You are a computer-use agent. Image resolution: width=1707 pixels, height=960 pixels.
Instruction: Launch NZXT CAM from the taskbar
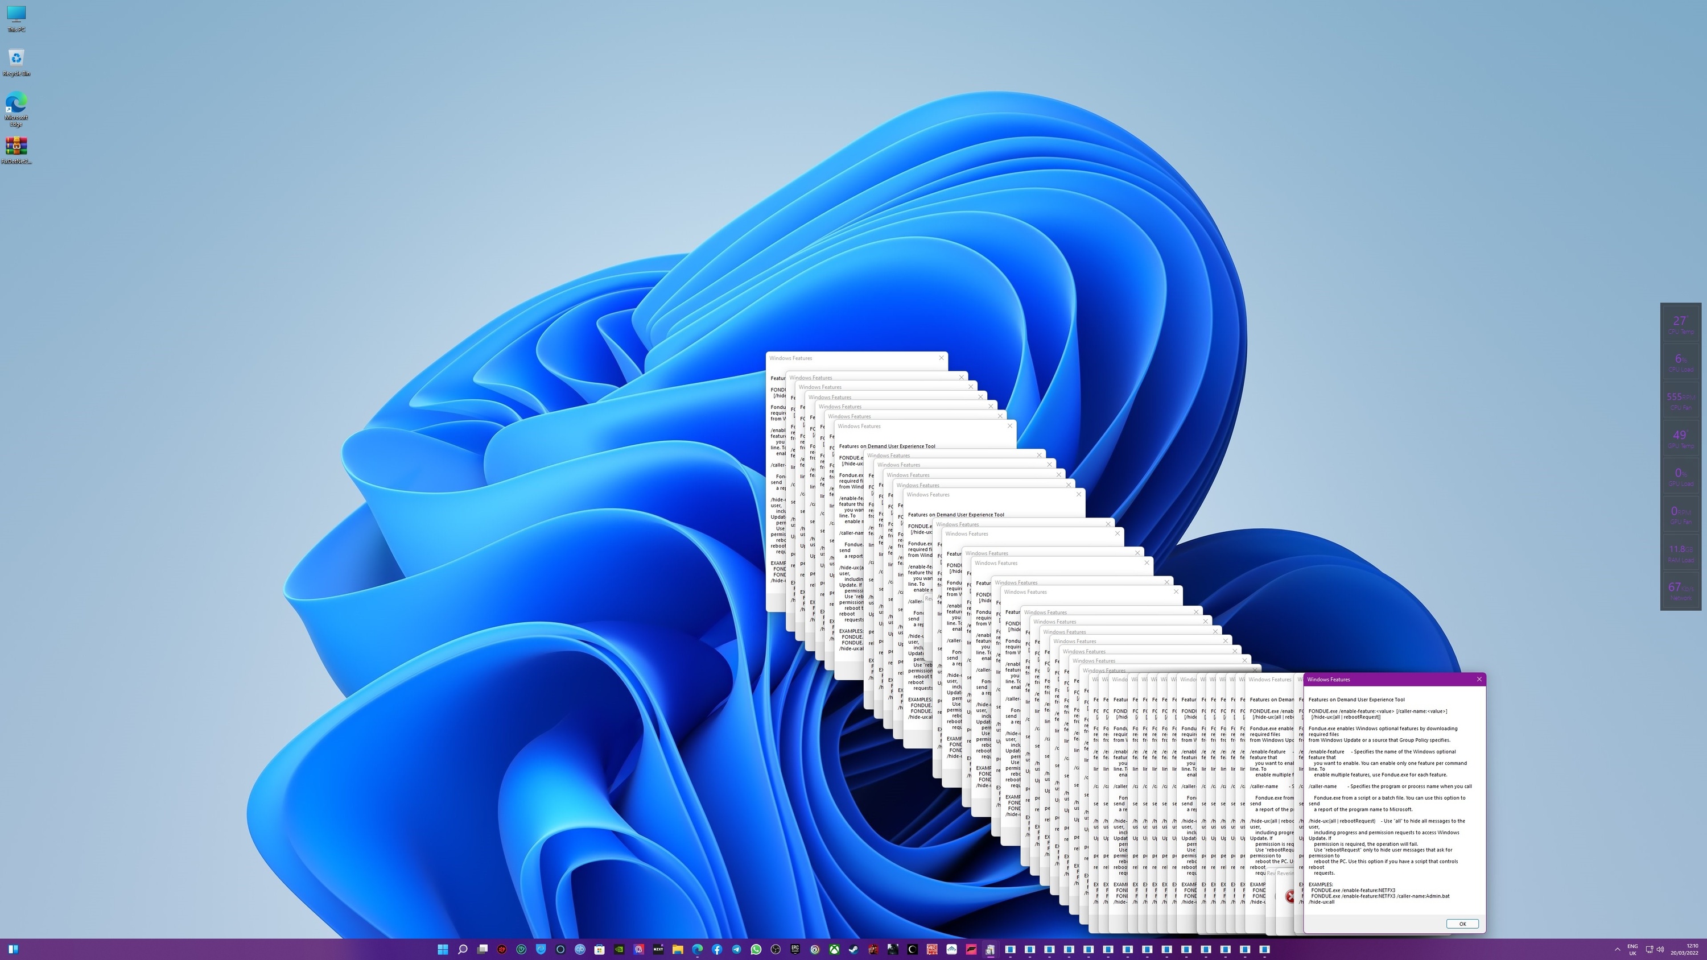click(x=659, y=949)
